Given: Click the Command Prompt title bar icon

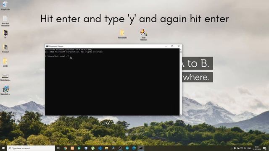Looking at the screenshot, I should tap(47, 46).
